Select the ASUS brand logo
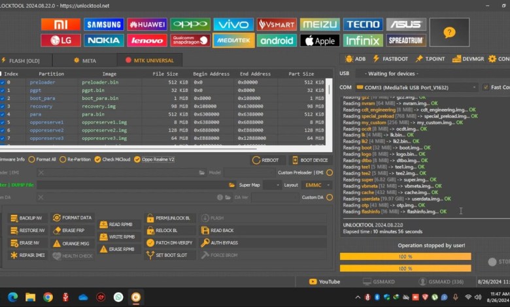 point(406,24)
